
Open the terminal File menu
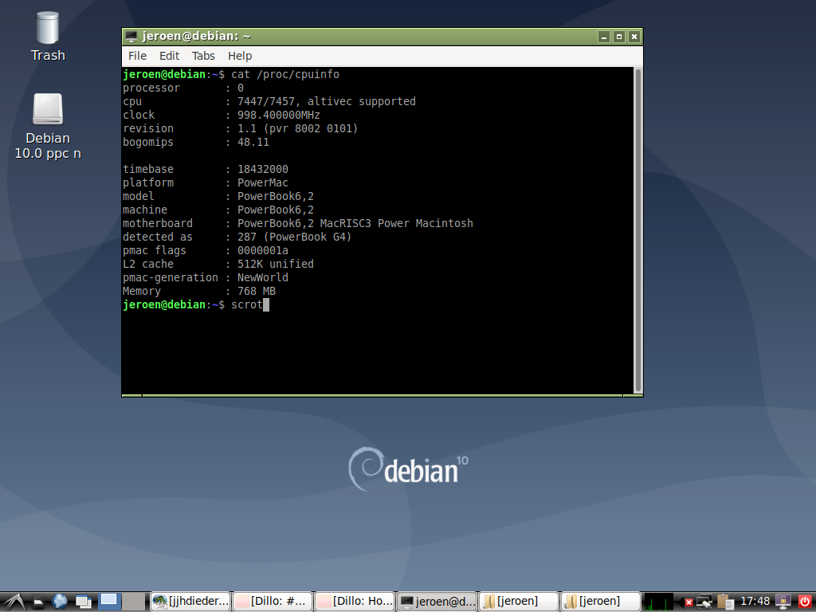[x=137, y=56]
